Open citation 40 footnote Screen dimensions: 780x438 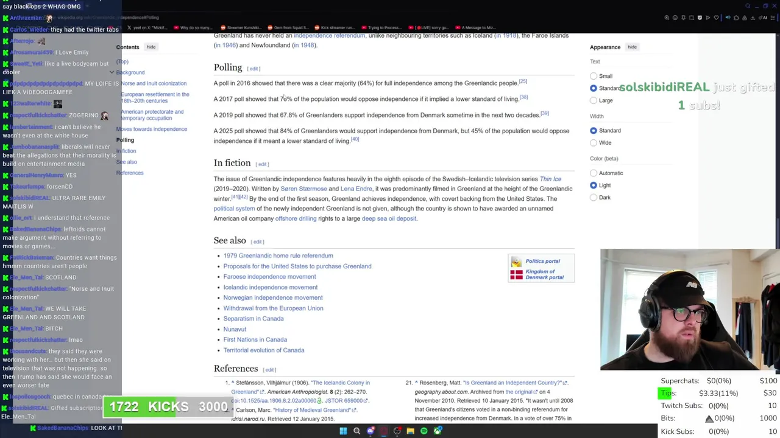point(355,139)
